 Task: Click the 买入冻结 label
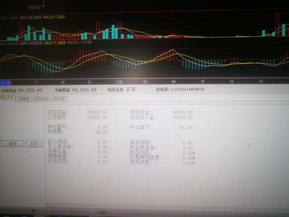coord(58,142)
